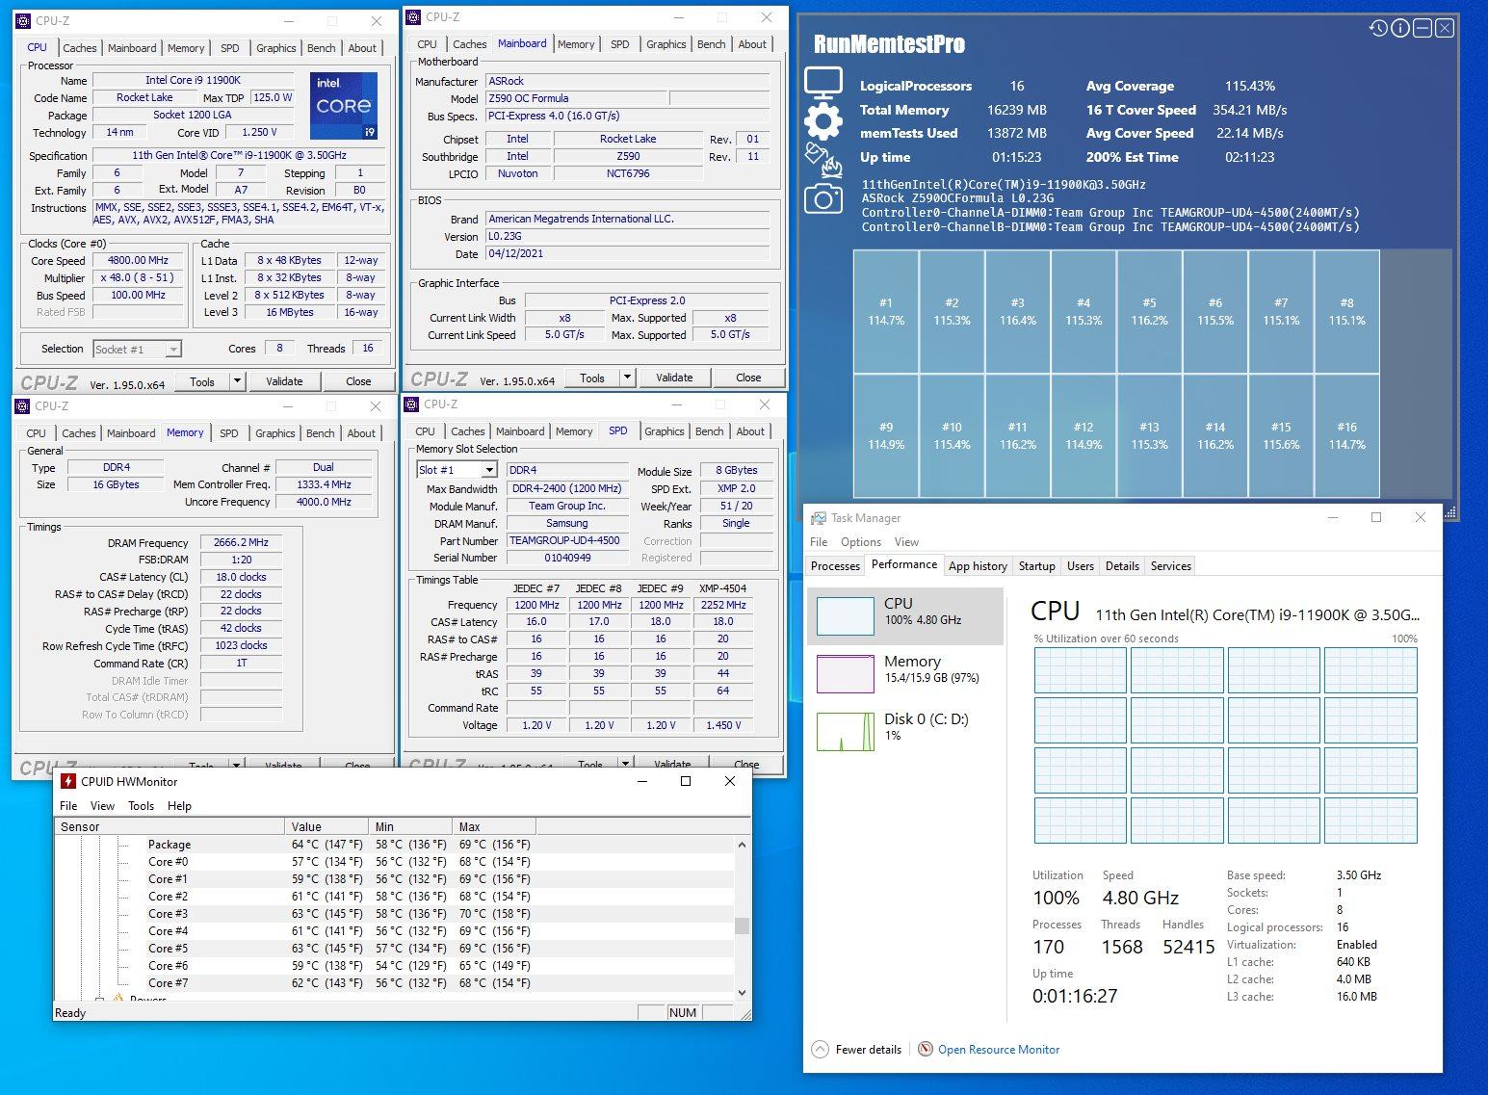Image resolution: width=1488 pixels, height=1095 pixels.
Task: Open Graphics tab in the CPU-Z window showing the Memory tab
Action: [275, 433]
